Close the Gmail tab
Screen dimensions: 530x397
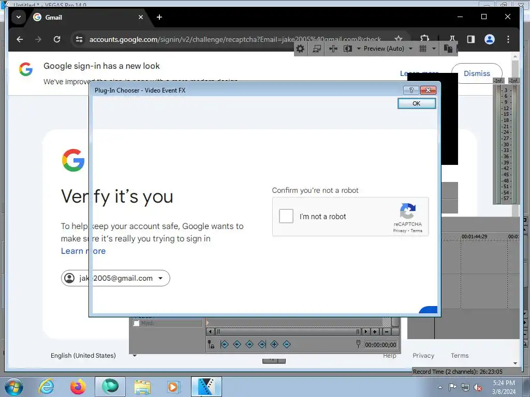pos(141,17)
